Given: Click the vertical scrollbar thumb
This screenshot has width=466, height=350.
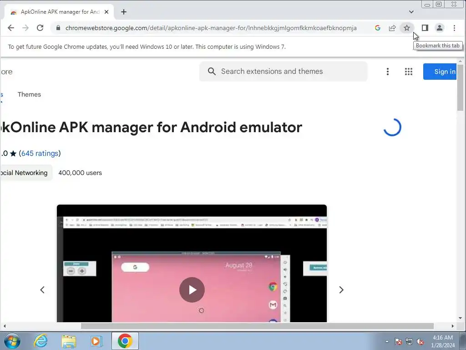Looking at the screenshot, I should [x=460, y=87].
